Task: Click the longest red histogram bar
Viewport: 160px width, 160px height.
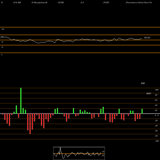Action: point(30,124)
